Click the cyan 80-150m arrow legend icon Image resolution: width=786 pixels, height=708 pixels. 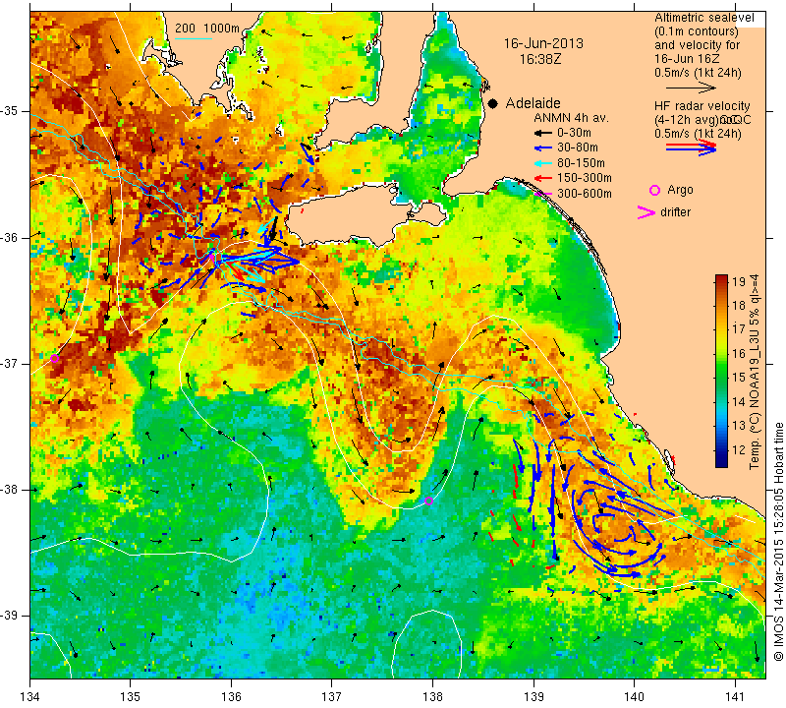click(x=542, y=163)
